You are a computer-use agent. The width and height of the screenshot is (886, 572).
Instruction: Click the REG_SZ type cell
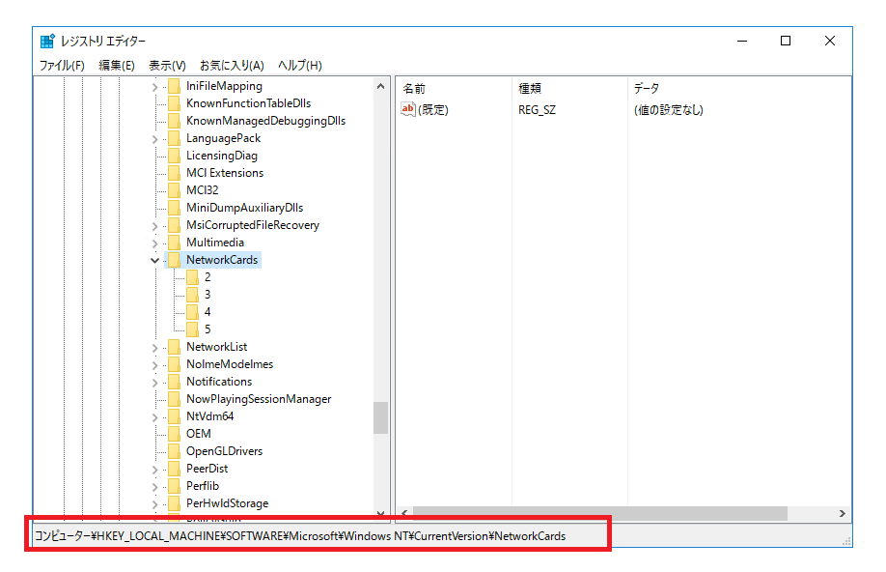tap(537, 110)
